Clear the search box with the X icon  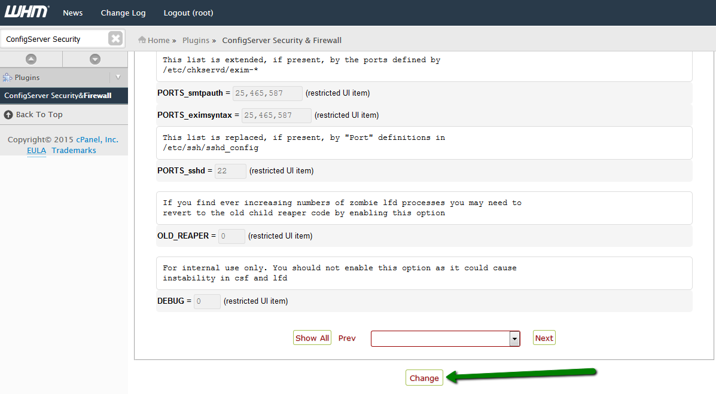[115, 39]
